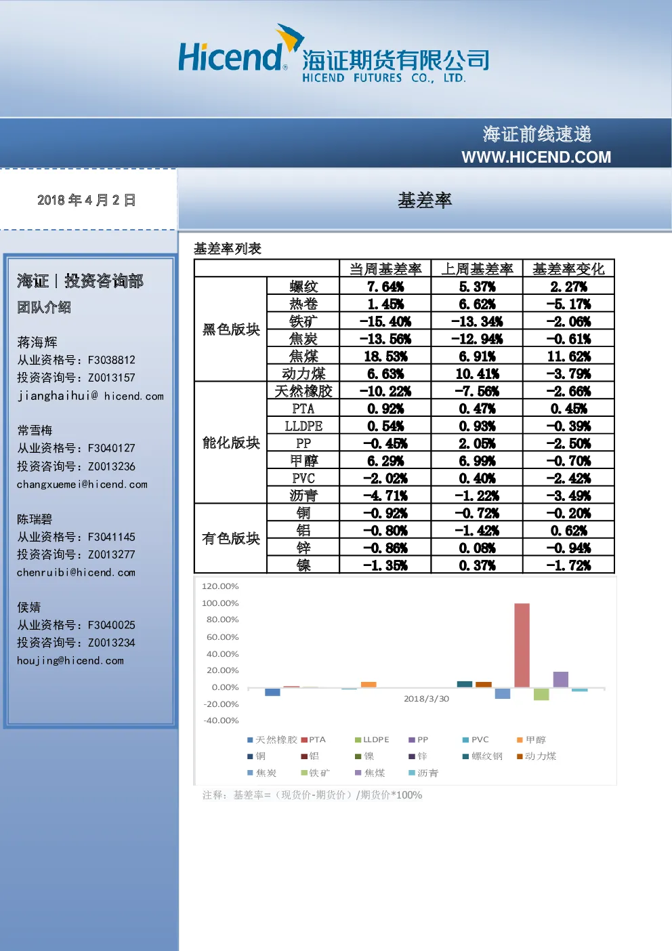Click the 焦炭 row label
The image size is (672, 951).
coord(303,339)
